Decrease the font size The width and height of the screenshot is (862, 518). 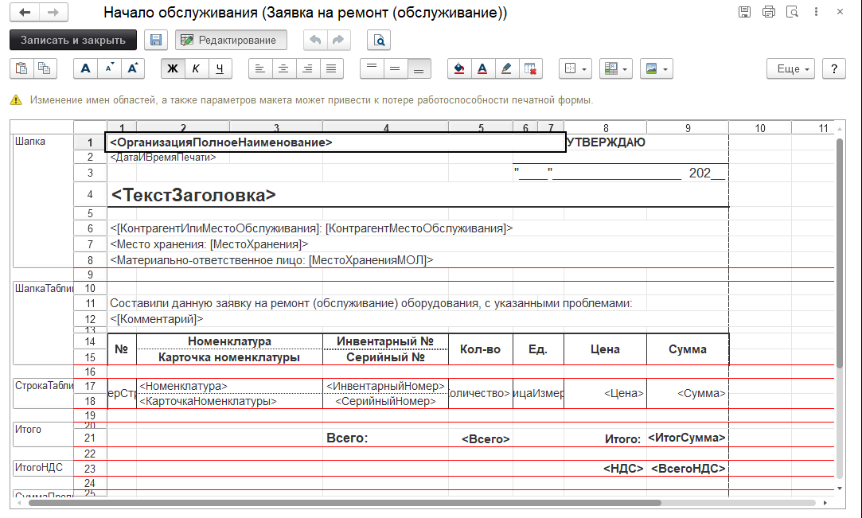tap(108, 68)
